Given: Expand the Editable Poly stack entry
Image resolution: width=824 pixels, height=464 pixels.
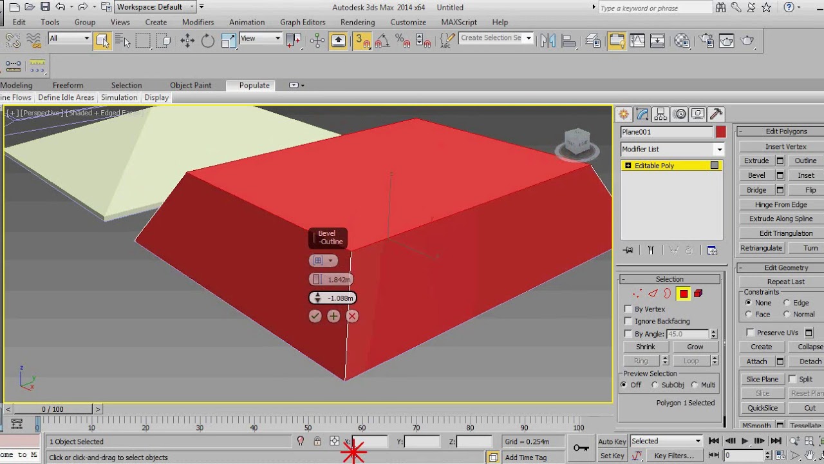Looking at the screenshot, I should 628,166.
